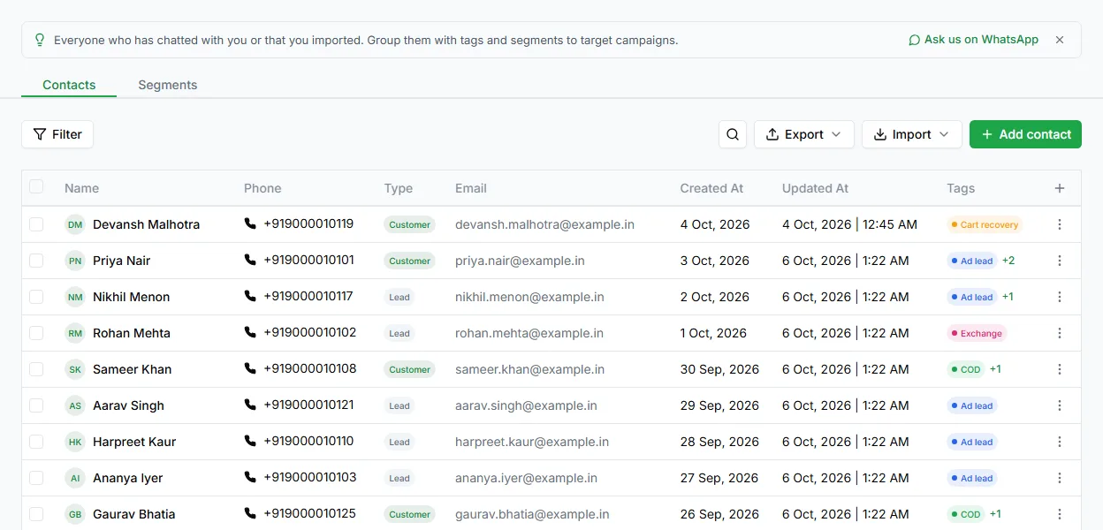Open the Import dropdown
This screenshot has width=1103, height=530.
click(x=912, y=134)
